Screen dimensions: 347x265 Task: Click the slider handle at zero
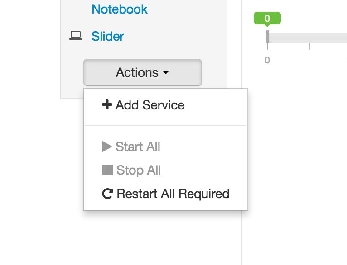point(268,37)
